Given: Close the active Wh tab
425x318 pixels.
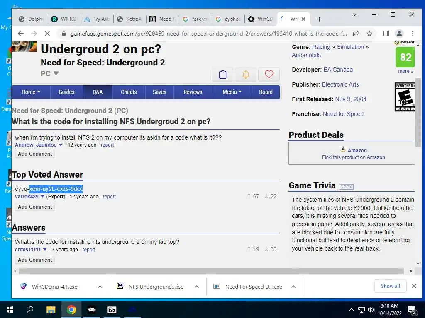Looking at the screenshot, I should pyautogui.click(x=303, y=19).
